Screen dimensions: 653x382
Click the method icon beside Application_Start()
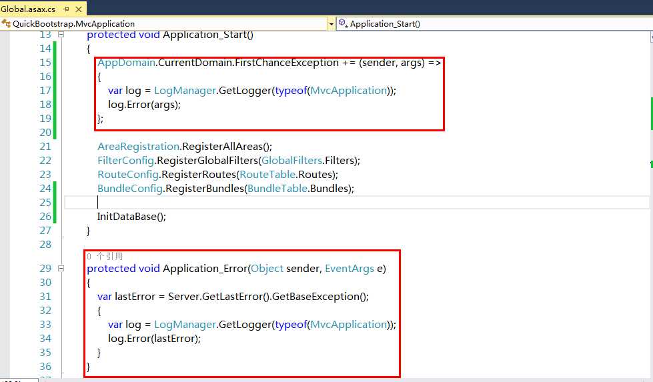tap(343, 23)
